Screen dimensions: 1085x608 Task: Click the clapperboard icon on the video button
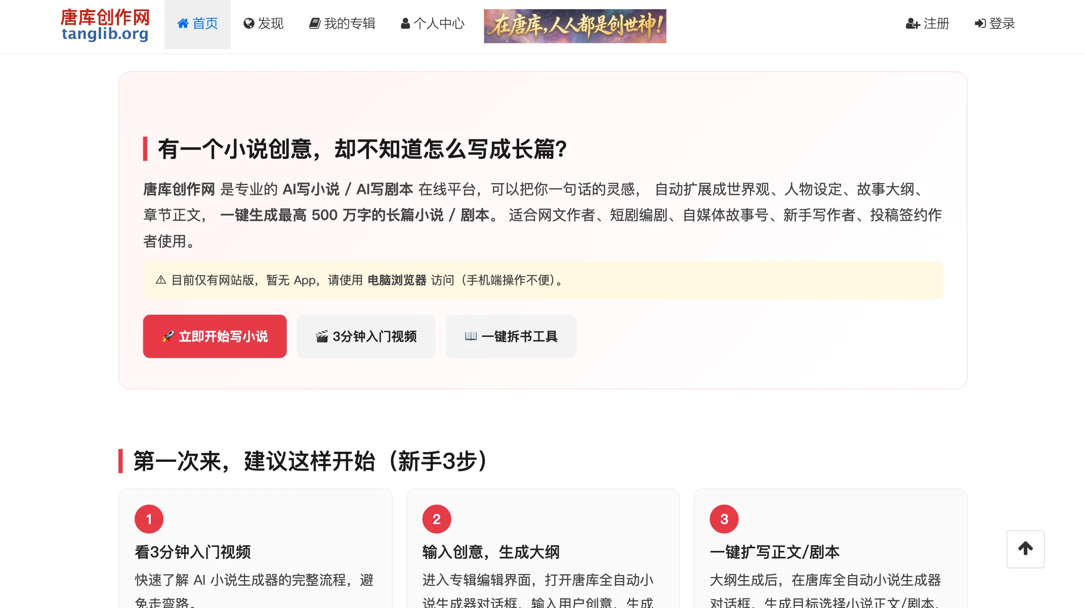pyautogui.click(x=322, y=336)
